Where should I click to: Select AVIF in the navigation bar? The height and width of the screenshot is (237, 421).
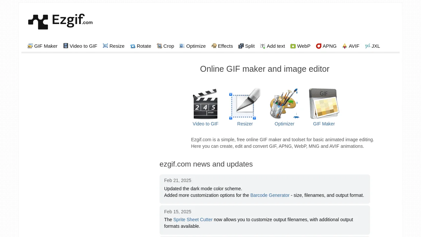pos(354,46)
